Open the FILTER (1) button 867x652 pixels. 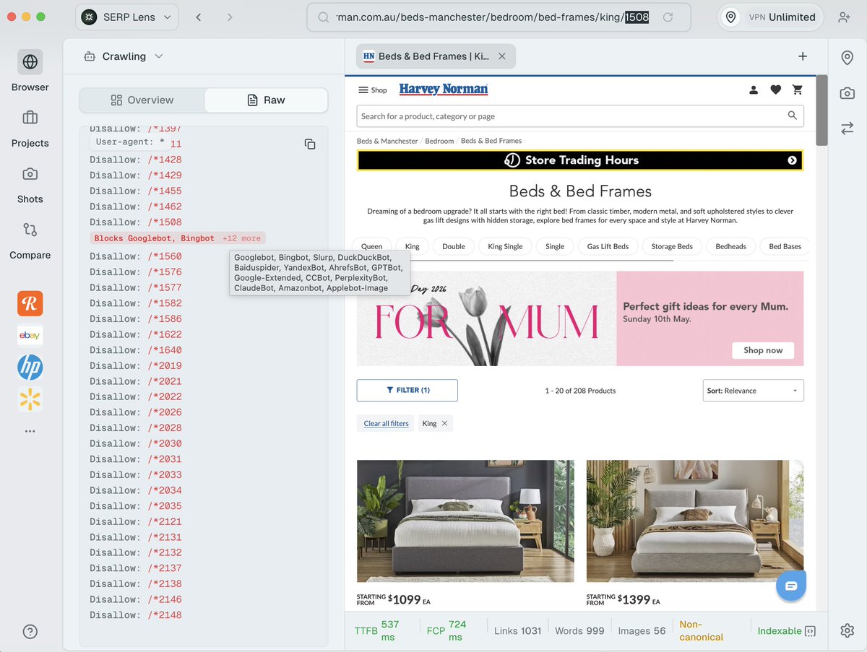pos(407,391)
